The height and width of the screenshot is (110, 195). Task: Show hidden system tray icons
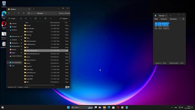point(172,107)
